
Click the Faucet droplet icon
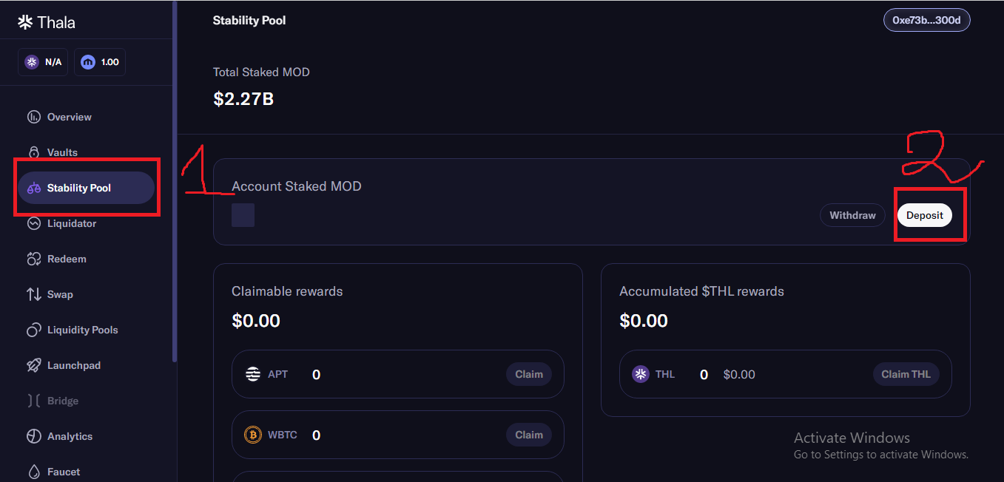click(33, 472)
